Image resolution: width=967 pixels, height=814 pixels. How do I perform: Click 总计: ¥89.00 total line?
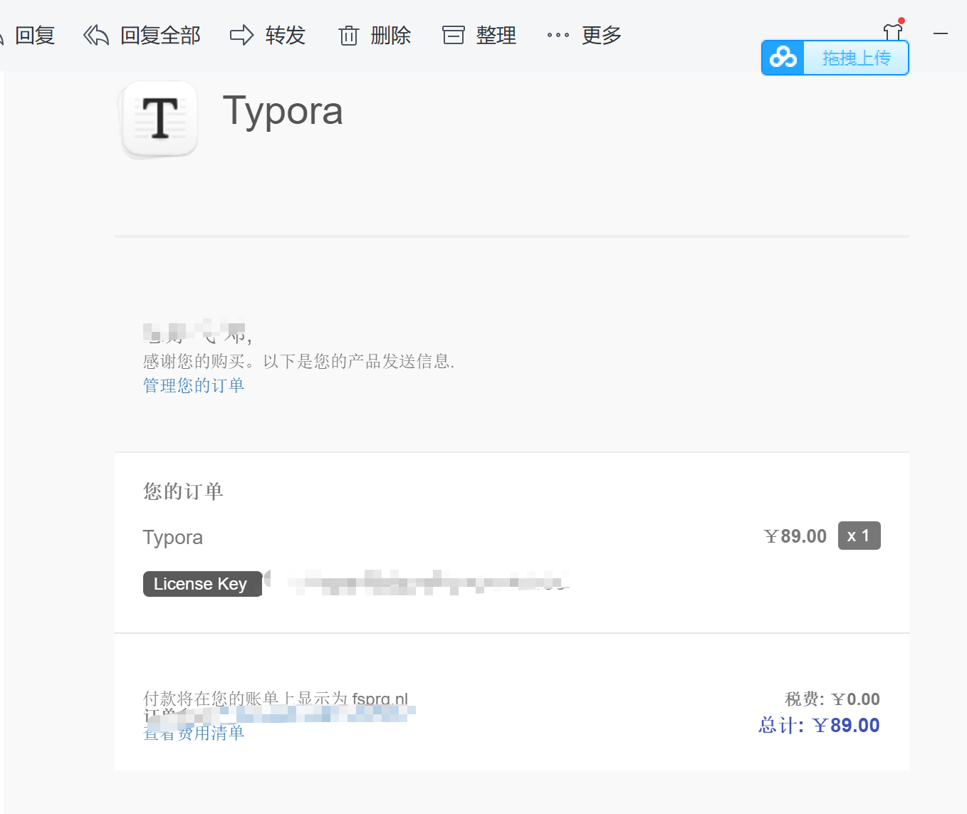point(819,726)
